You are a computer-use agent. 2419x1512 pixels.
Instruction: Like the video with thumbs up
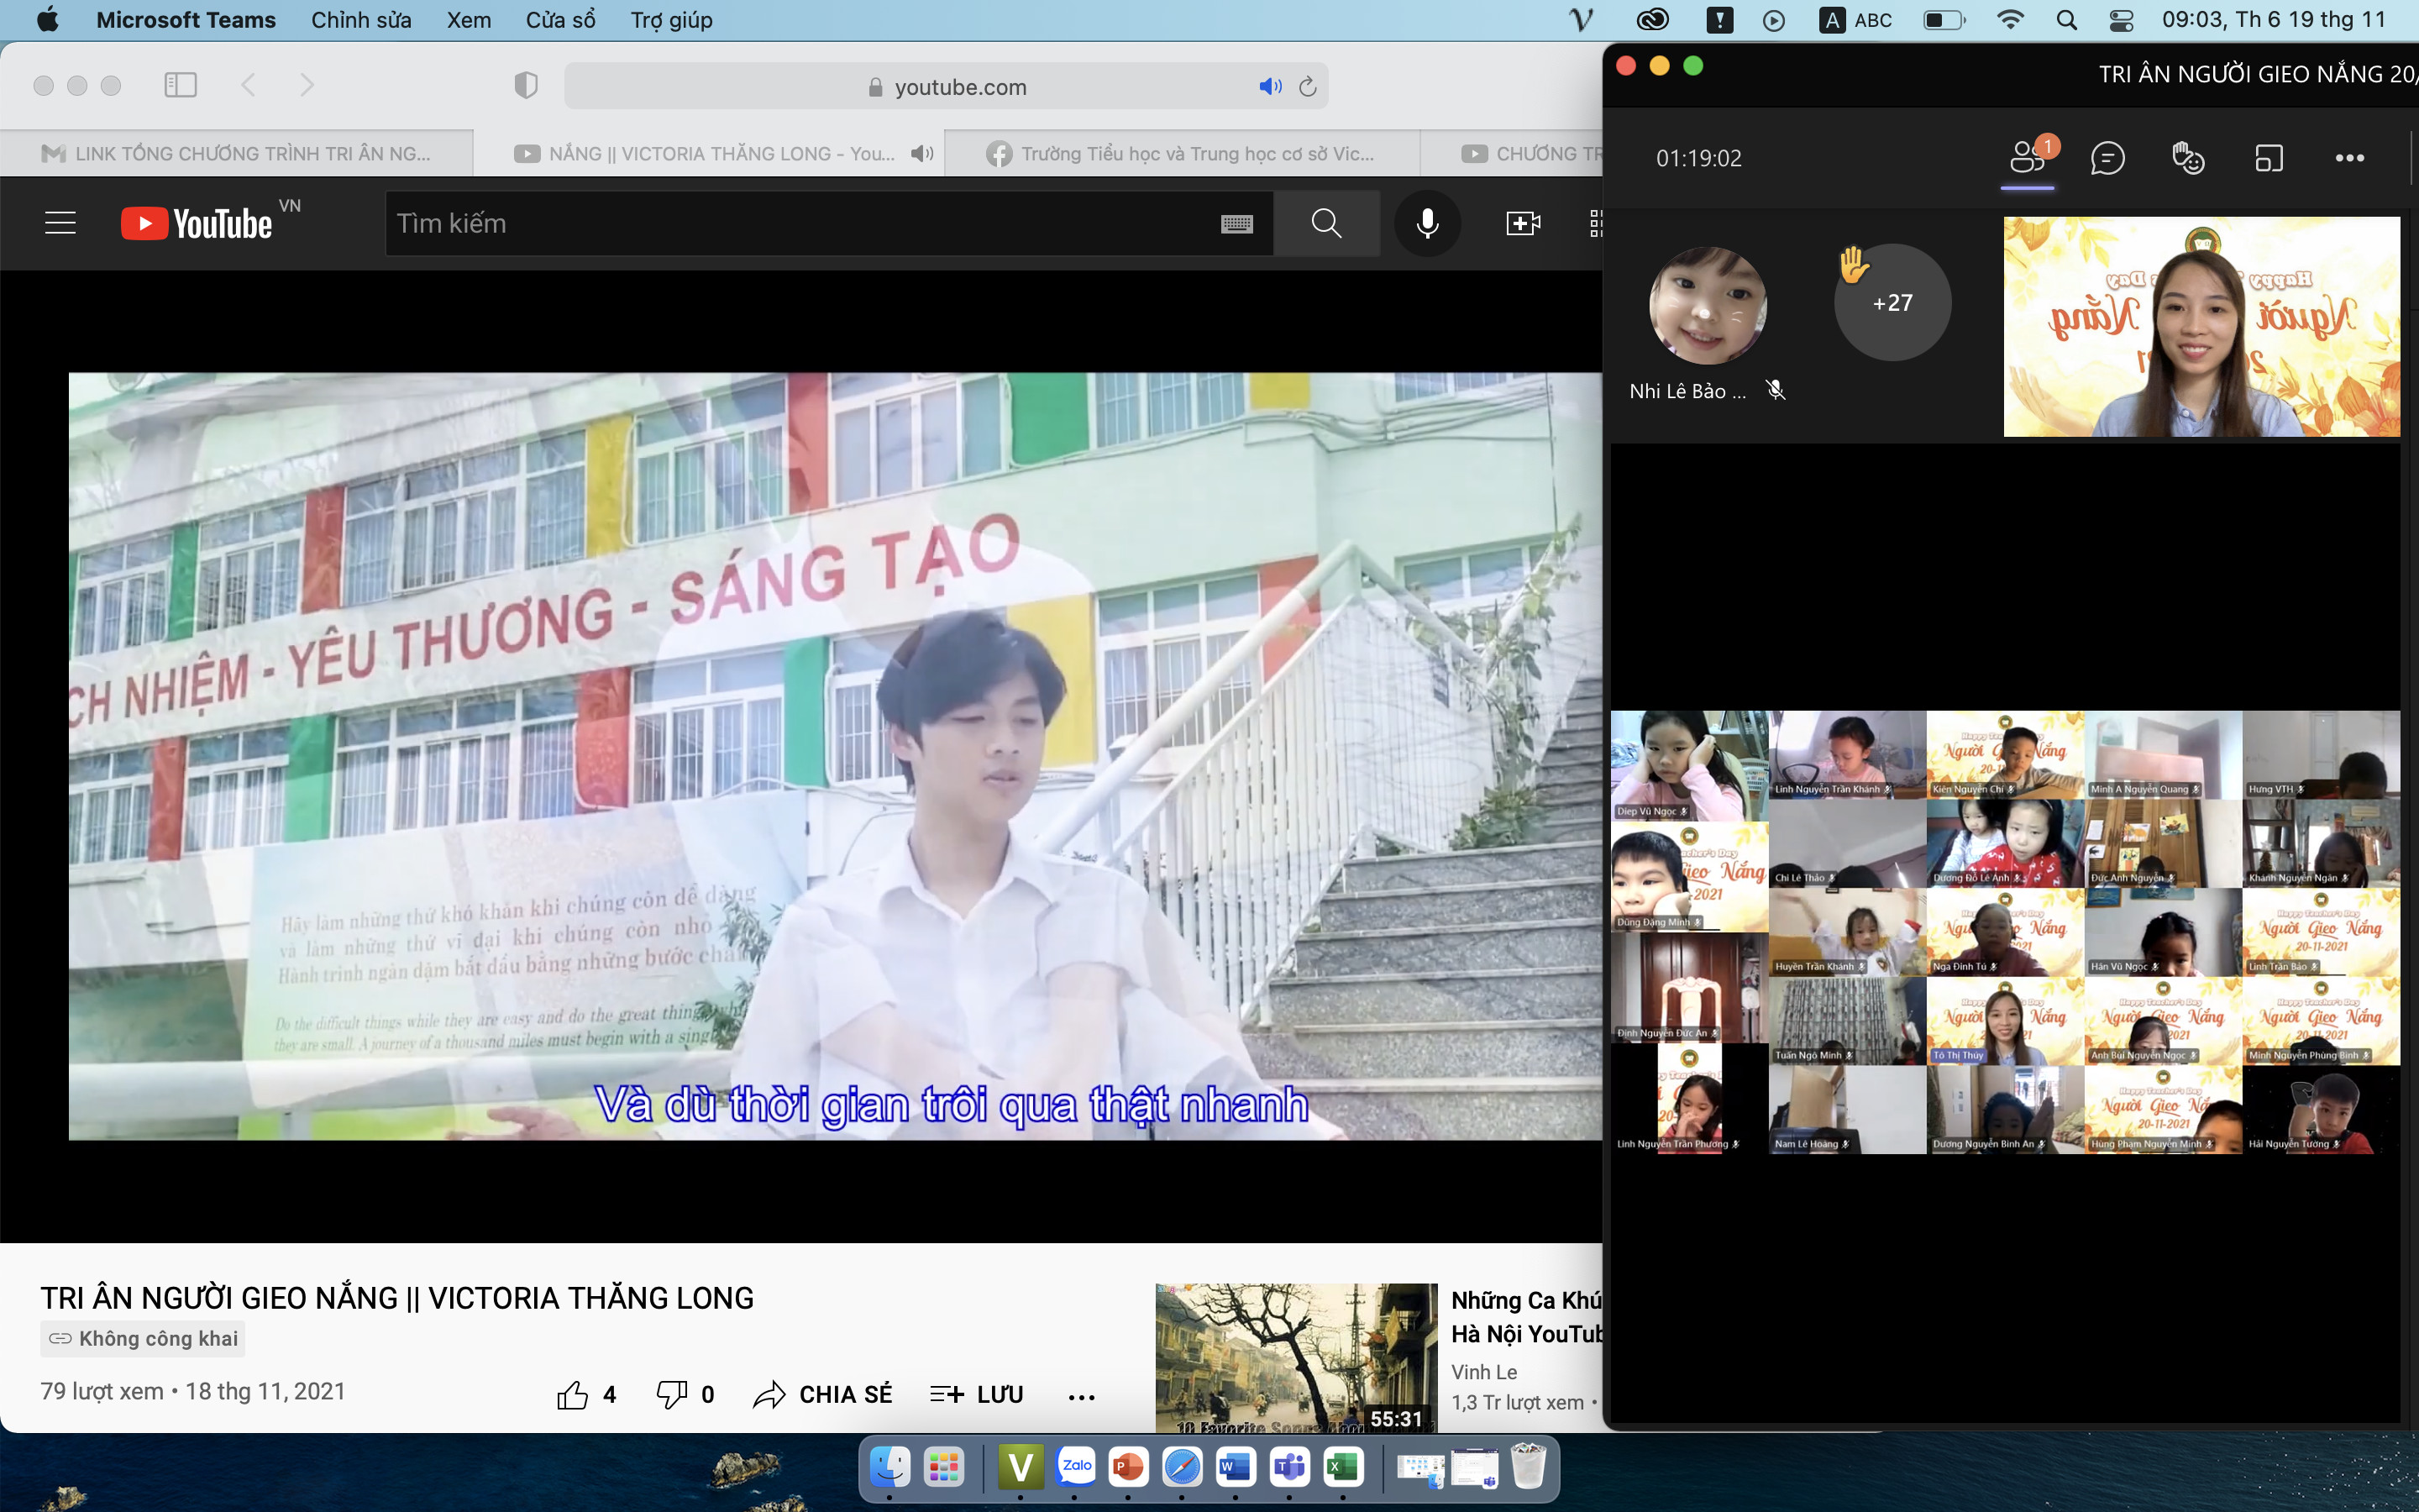coord(573,1394)
